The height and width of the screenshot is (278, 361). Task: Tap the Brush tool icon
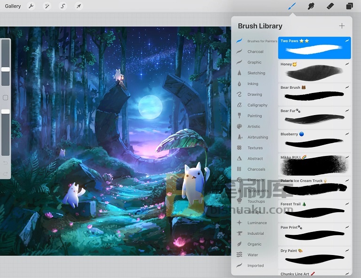coord(292,6)
